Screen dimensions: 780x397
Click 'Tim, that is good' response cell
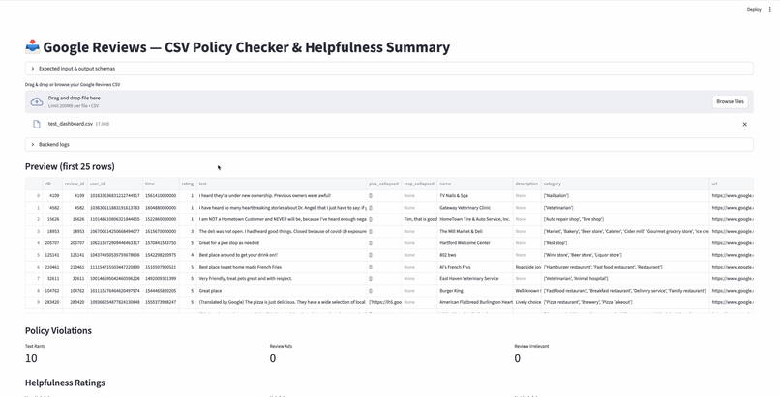point(419,219)
